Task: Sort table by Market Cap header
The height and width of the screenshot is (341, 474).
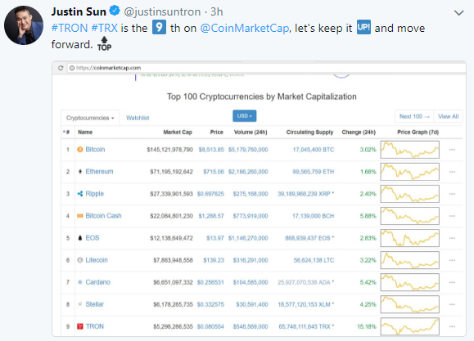Action: click(178, 132)
